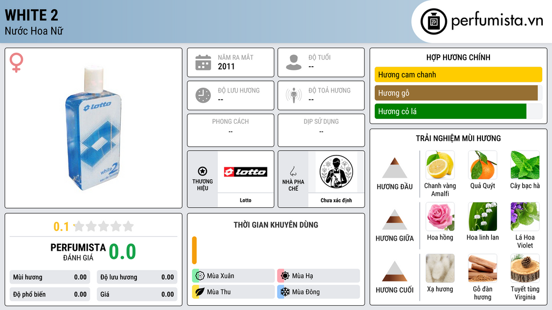Viewport: 552px width, 310px height.
Task: Click the perfumista.vn perfume bottle logo
Action: coord(433,22)
